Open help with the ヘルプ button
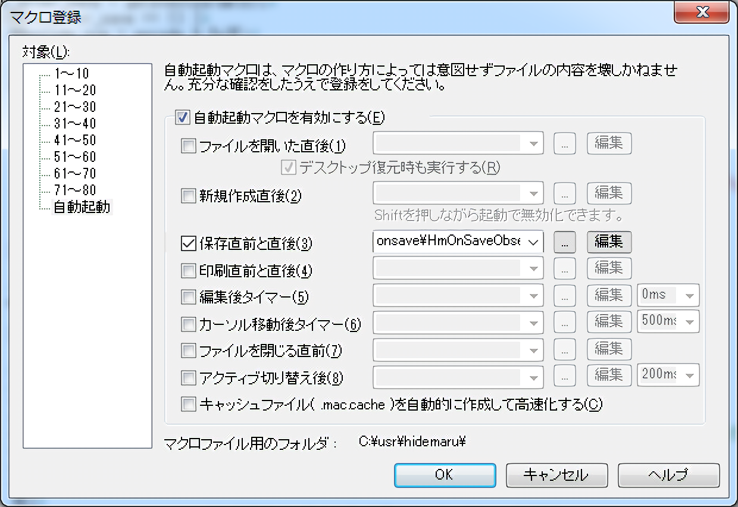 tap(668, 475)
